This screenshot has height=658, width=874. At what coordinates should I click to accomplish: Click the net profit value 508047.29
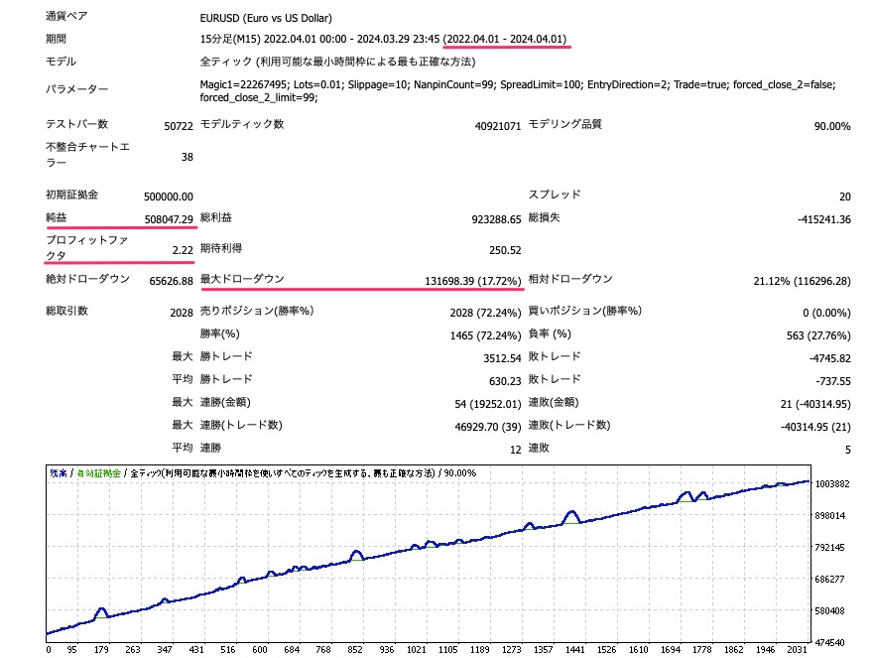tap(169, 219)
